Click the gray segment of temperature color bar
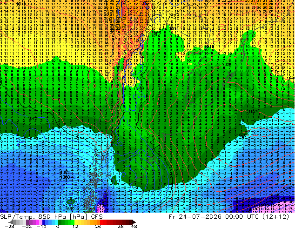The height and width of the screenshot is (228, 295). 18,222
